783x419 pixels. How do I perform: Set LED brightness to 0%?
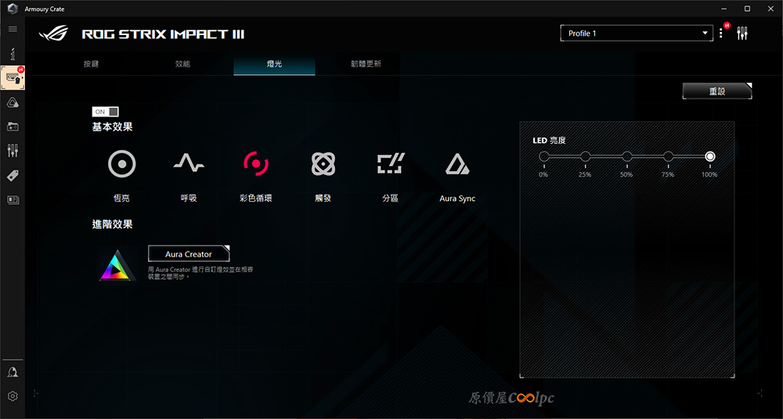tap(544, 156)
